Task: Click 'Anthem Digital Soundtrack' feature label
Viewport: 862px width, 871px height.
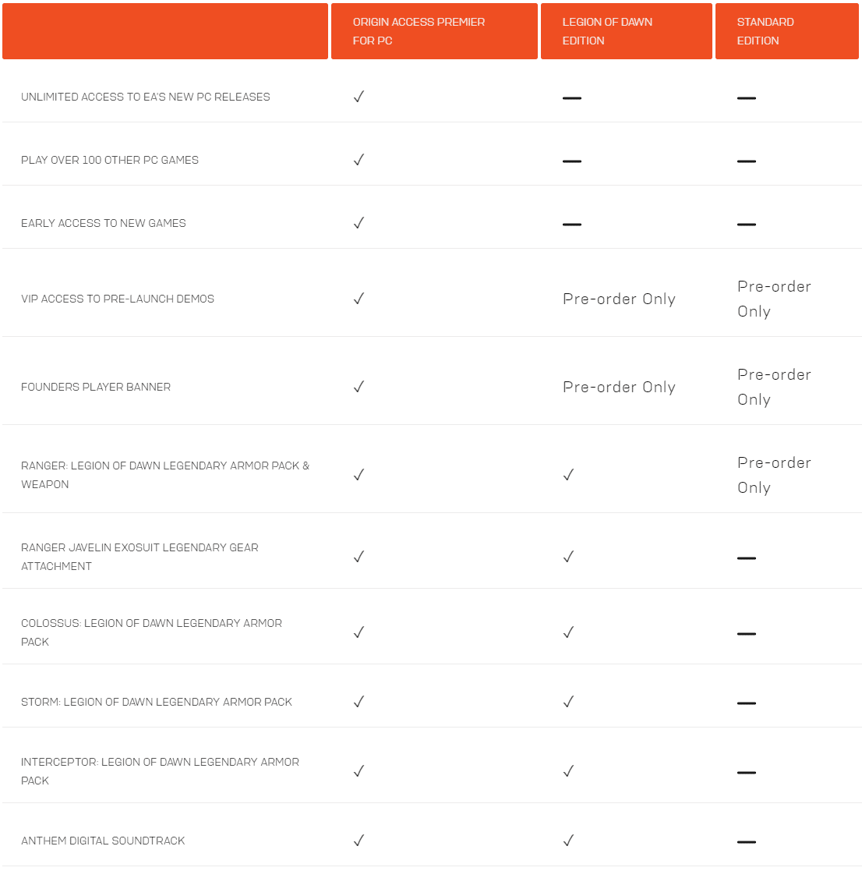Action: pos(103,841)
